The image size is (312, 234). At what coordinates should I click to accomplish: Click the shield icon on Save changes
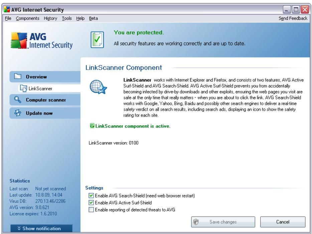click(x=196, y=222)
